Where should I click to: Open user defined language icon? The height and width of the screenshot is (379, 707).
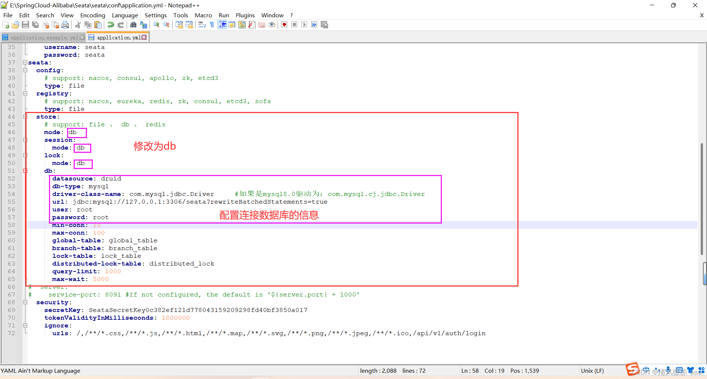coord(232,25)
